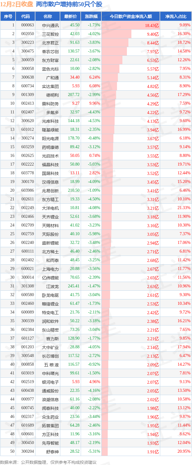Click the 序号 column header
Viewport: 192px width, 465px height.
pos(8,16)
